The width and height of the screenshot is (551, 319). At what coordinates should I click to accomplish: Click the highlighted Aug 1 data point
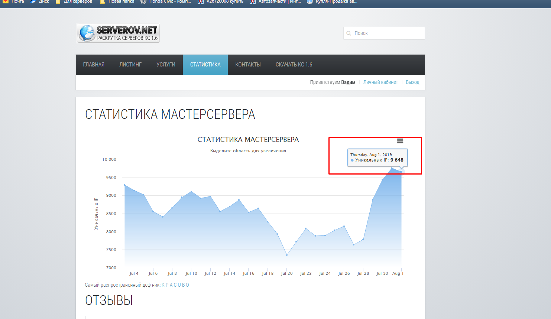point(401,172)
